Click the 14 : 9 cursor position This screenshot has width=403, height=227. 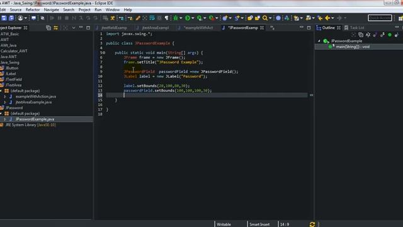tap(285, 224)
